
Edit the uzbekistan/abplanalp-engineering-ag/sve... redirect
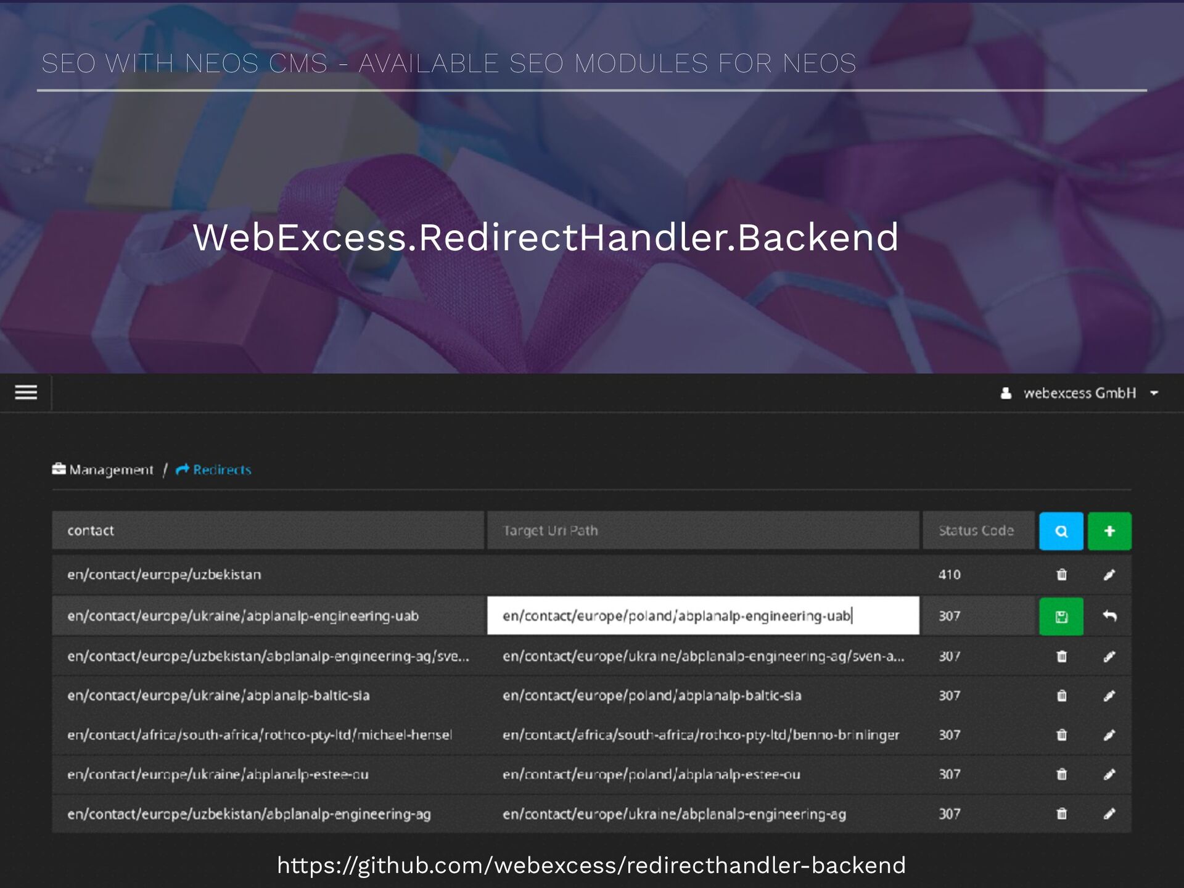pyautogui.click(x=1109, y=656)
